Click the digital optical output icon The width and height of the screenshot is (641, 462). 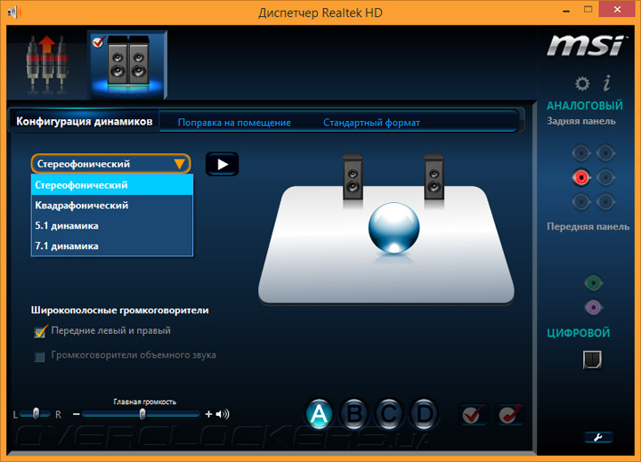tap(592, 360)
